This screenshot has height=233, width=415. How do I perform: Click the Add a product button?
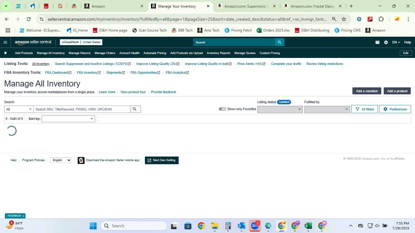pos(397,91)
